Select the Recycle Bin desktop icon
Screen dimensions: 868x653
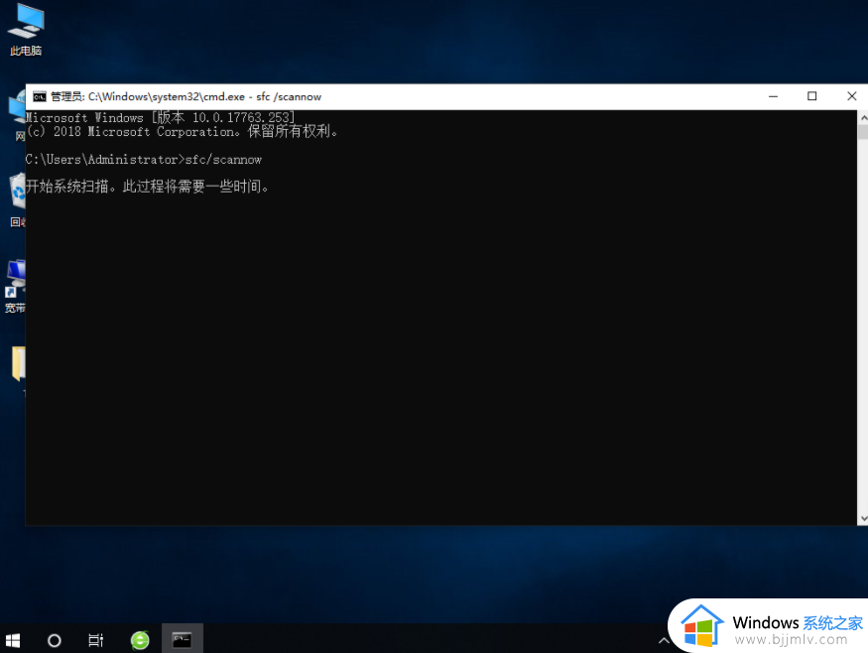tap(17, 199)
